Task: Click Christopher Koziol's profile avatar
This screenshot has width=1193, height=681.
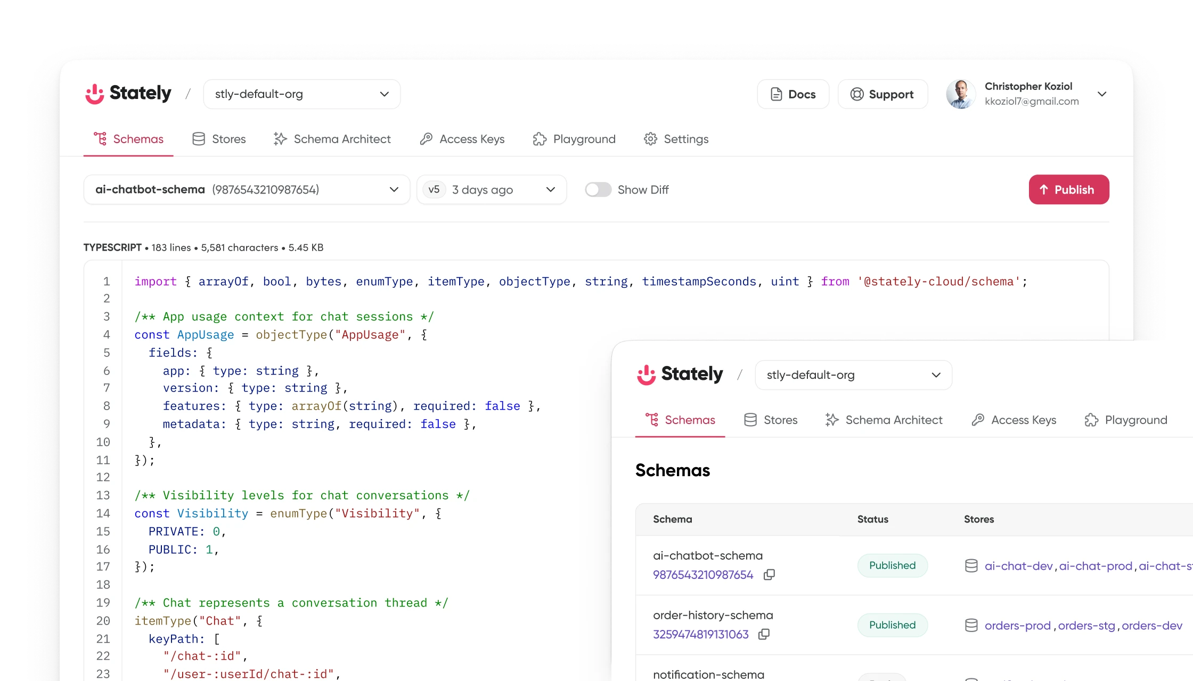Action: pyautogui.click(x=961, y=94)
